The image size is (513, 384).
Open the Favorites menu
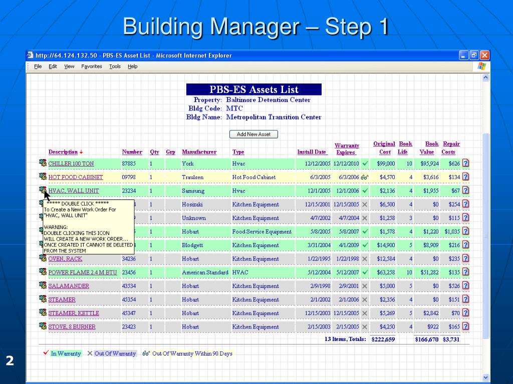(x=92, y=66)
